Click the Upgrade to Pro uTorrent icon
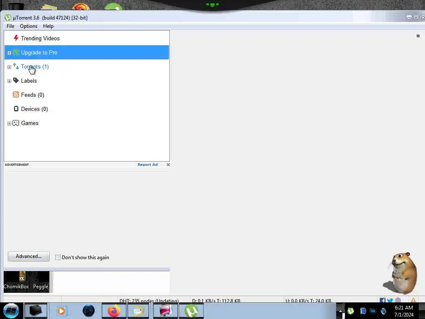The image size is (425, 319). 16,52
